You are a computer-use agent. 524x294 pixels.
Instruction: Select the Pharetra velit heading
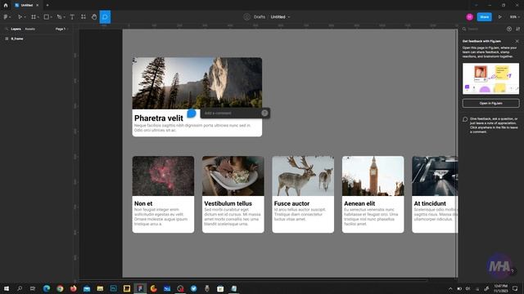coord(159,118)
